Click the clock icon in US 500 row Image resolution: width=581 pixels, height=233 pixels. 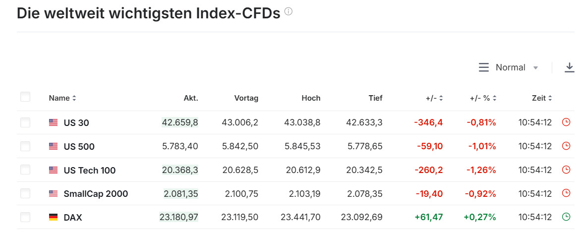[x=566, y=146]
